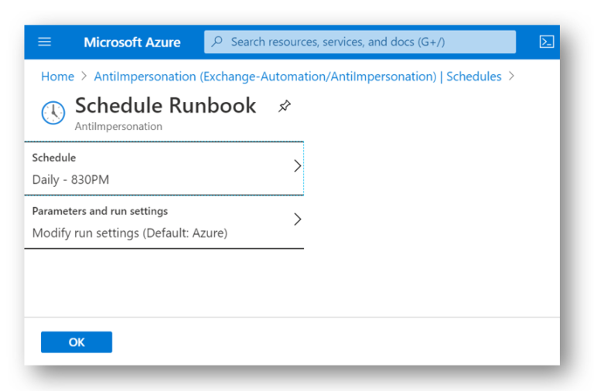This screenshot has width=594, height=391.
Task: Launch the Cloud Shell icon
Action: (x=546, y=42)
